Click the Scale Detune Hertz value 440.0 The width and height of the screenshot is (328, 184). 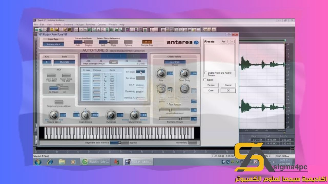95,115
